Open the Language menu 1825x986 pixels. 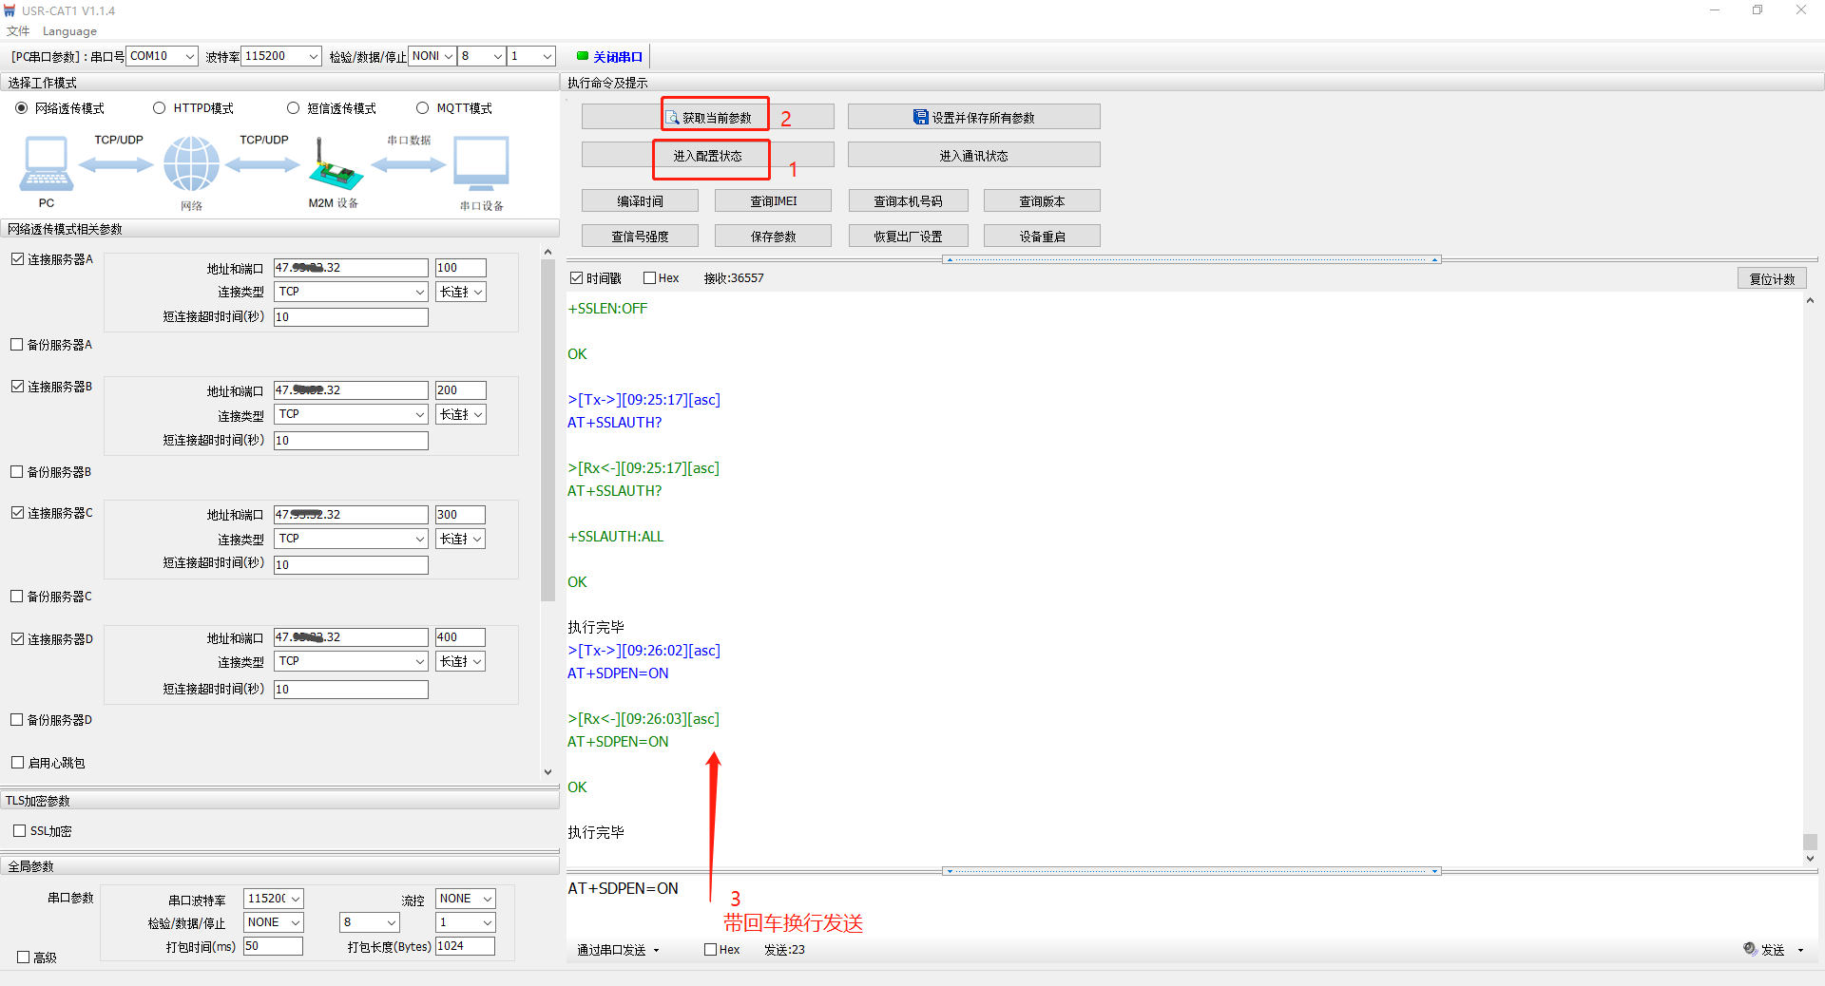(69, 31)
